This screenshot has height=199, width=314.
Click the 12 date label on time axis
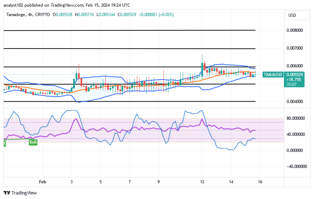tap(202, 182)
